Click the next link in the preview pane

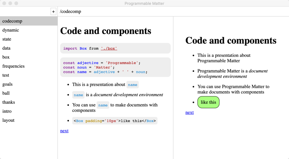click(189, 112)
